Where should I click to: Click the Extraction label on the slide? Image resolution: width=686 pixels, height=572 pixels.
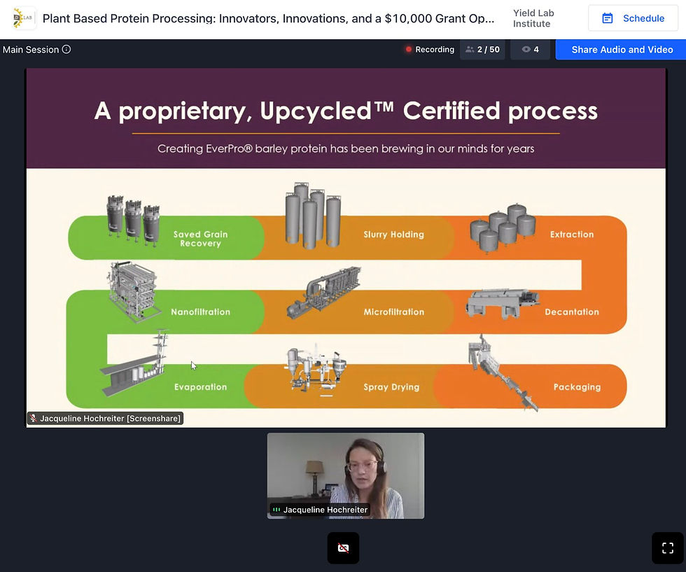coord(572,235)
